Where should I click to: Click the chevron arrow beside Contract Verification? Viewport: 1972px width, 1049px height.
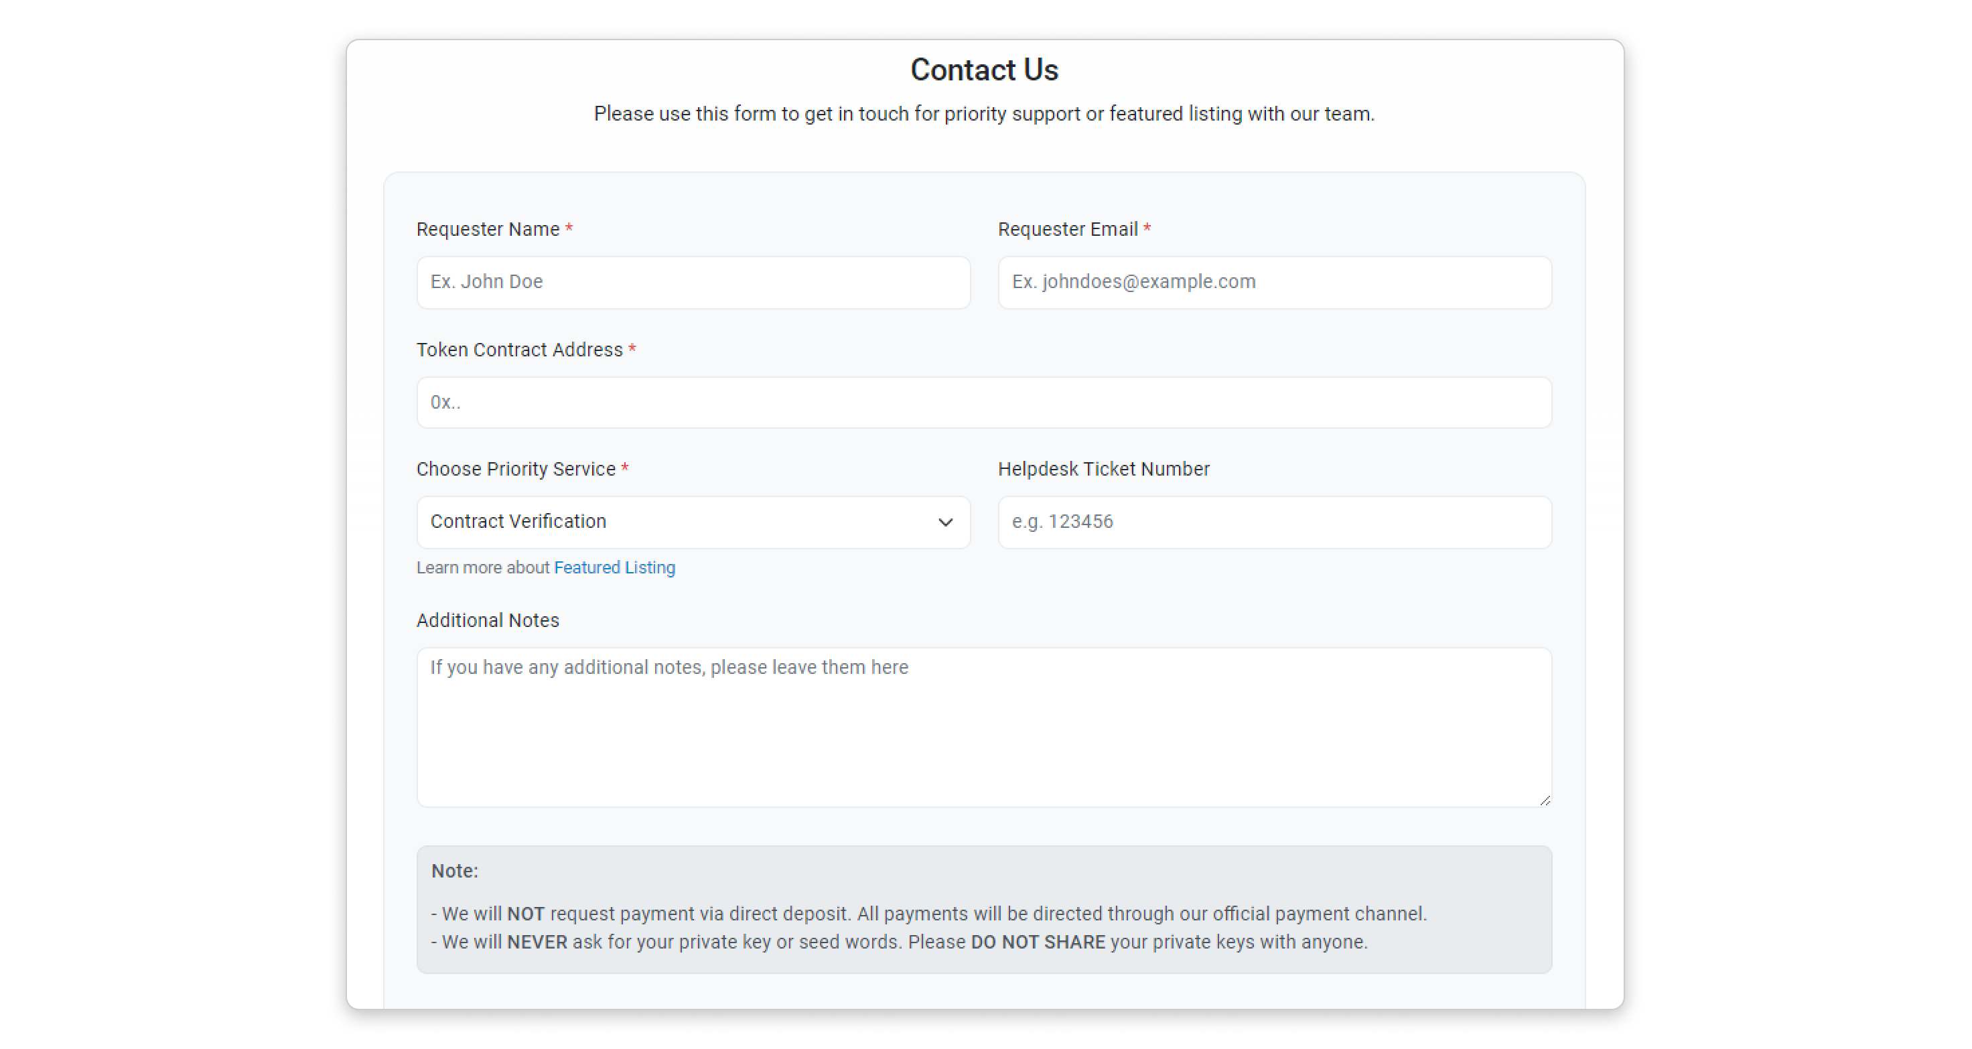pyautogui.click(x=945, y=522)
